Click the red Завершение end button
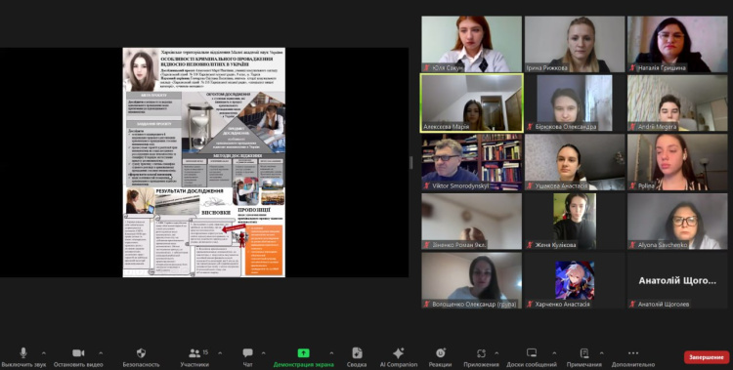Image resolution: width=733 pixels, height=370 pixels. point(707,357)
